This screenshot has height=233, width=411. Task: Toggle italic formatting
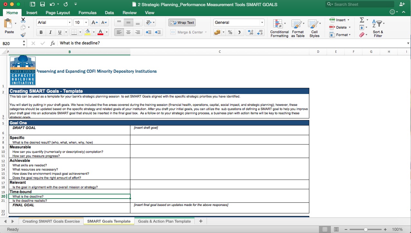(50, 32)
